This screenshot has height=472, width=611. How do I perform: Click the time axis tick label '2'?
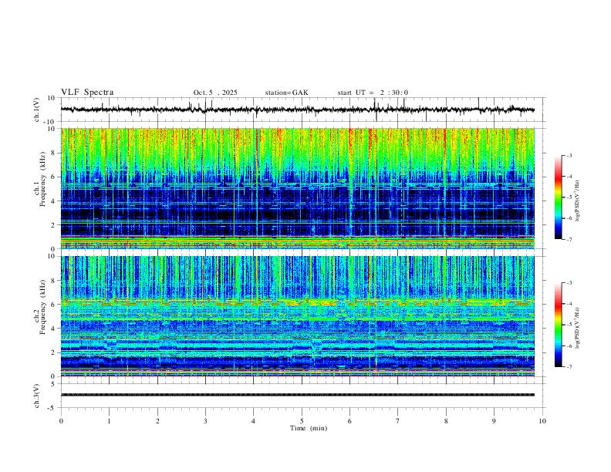157,421
